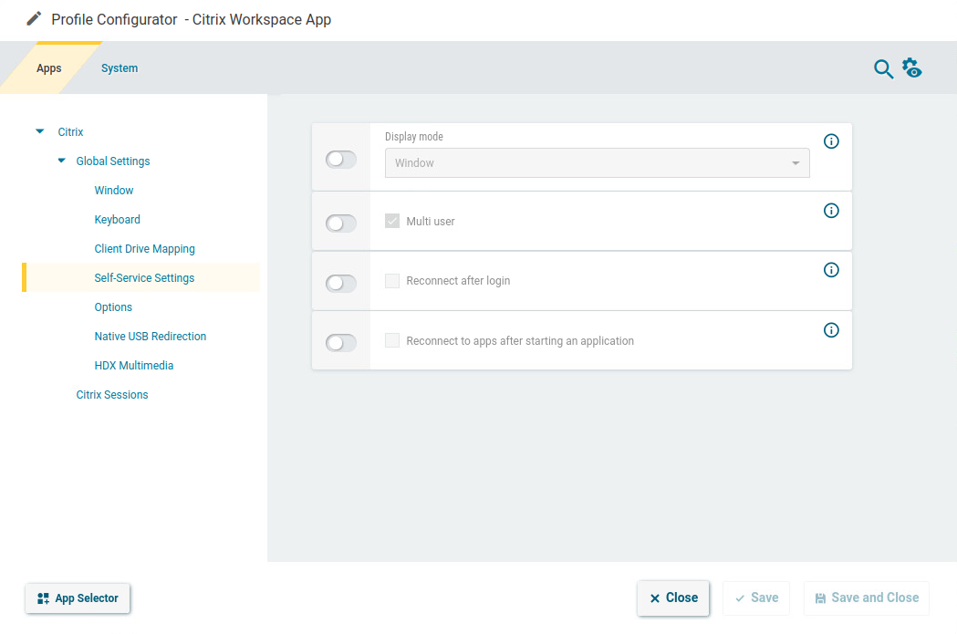Image resolution: width=957 pixels, height=634 pixels.
Task: Select HDX Multimedia in the settings tree
Action: click(x=134, y=365)
